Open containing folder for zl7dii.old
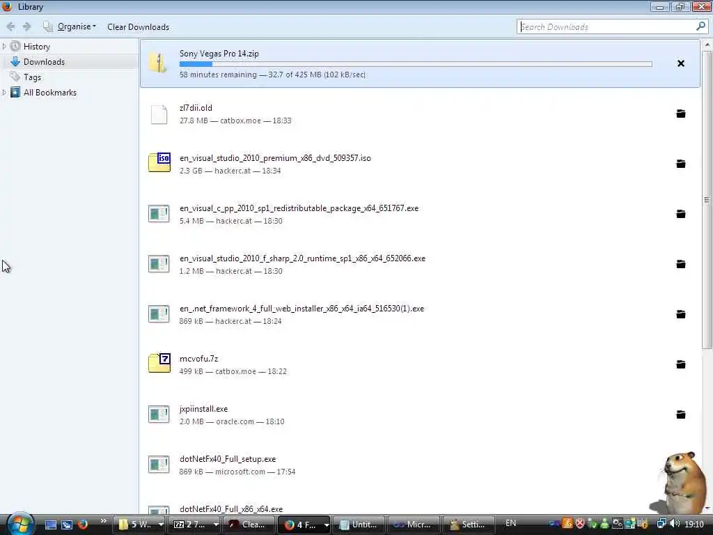This screenshot has width=713, height=535. 681,114
